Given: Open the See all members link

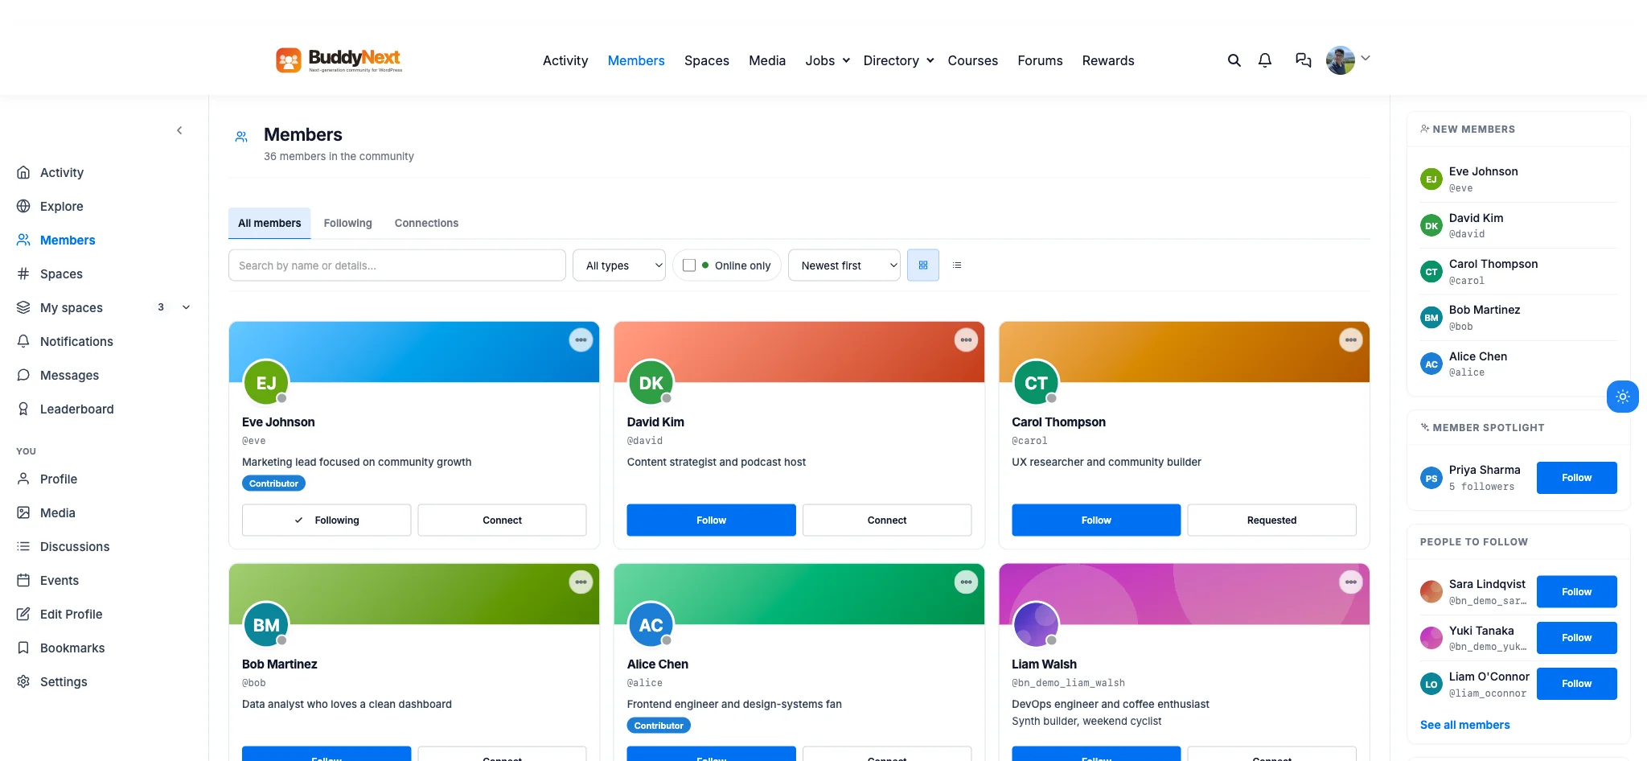Looking at the screenshot, I should point(1464,725).
